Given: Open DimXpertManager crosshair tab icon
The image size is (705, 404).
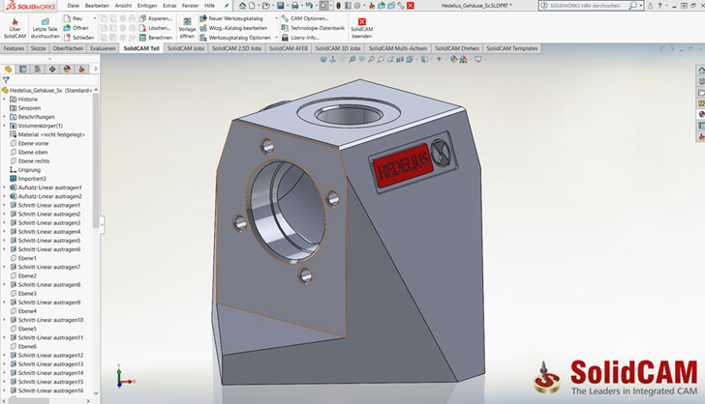Looking at the screenshot, I should click(x=52, y=70).
